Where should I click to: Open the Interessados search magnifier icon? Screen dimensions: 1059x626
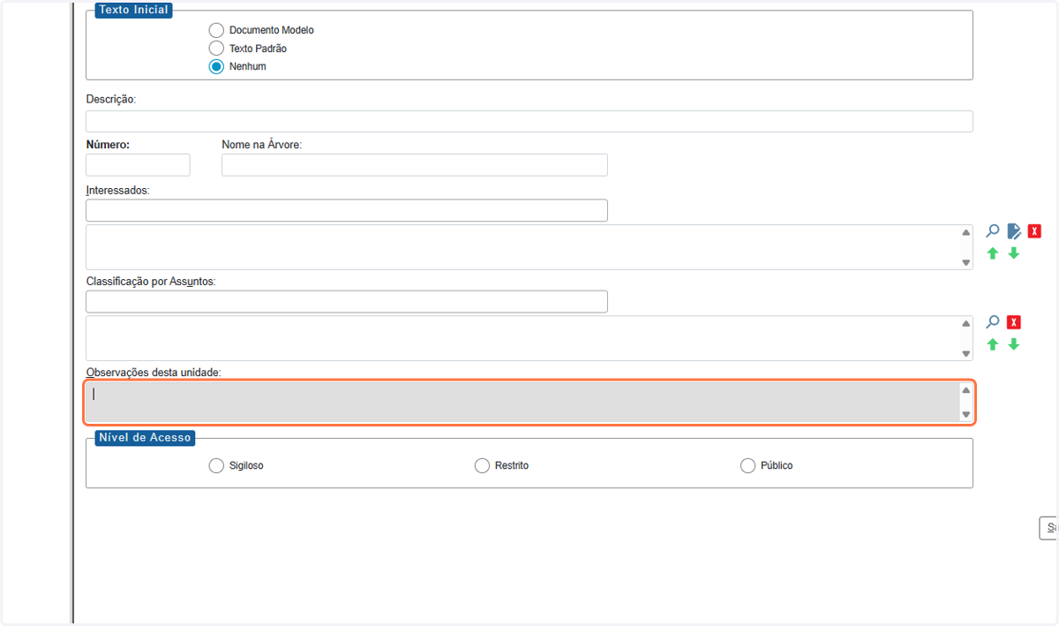click(x=993, y=231)
